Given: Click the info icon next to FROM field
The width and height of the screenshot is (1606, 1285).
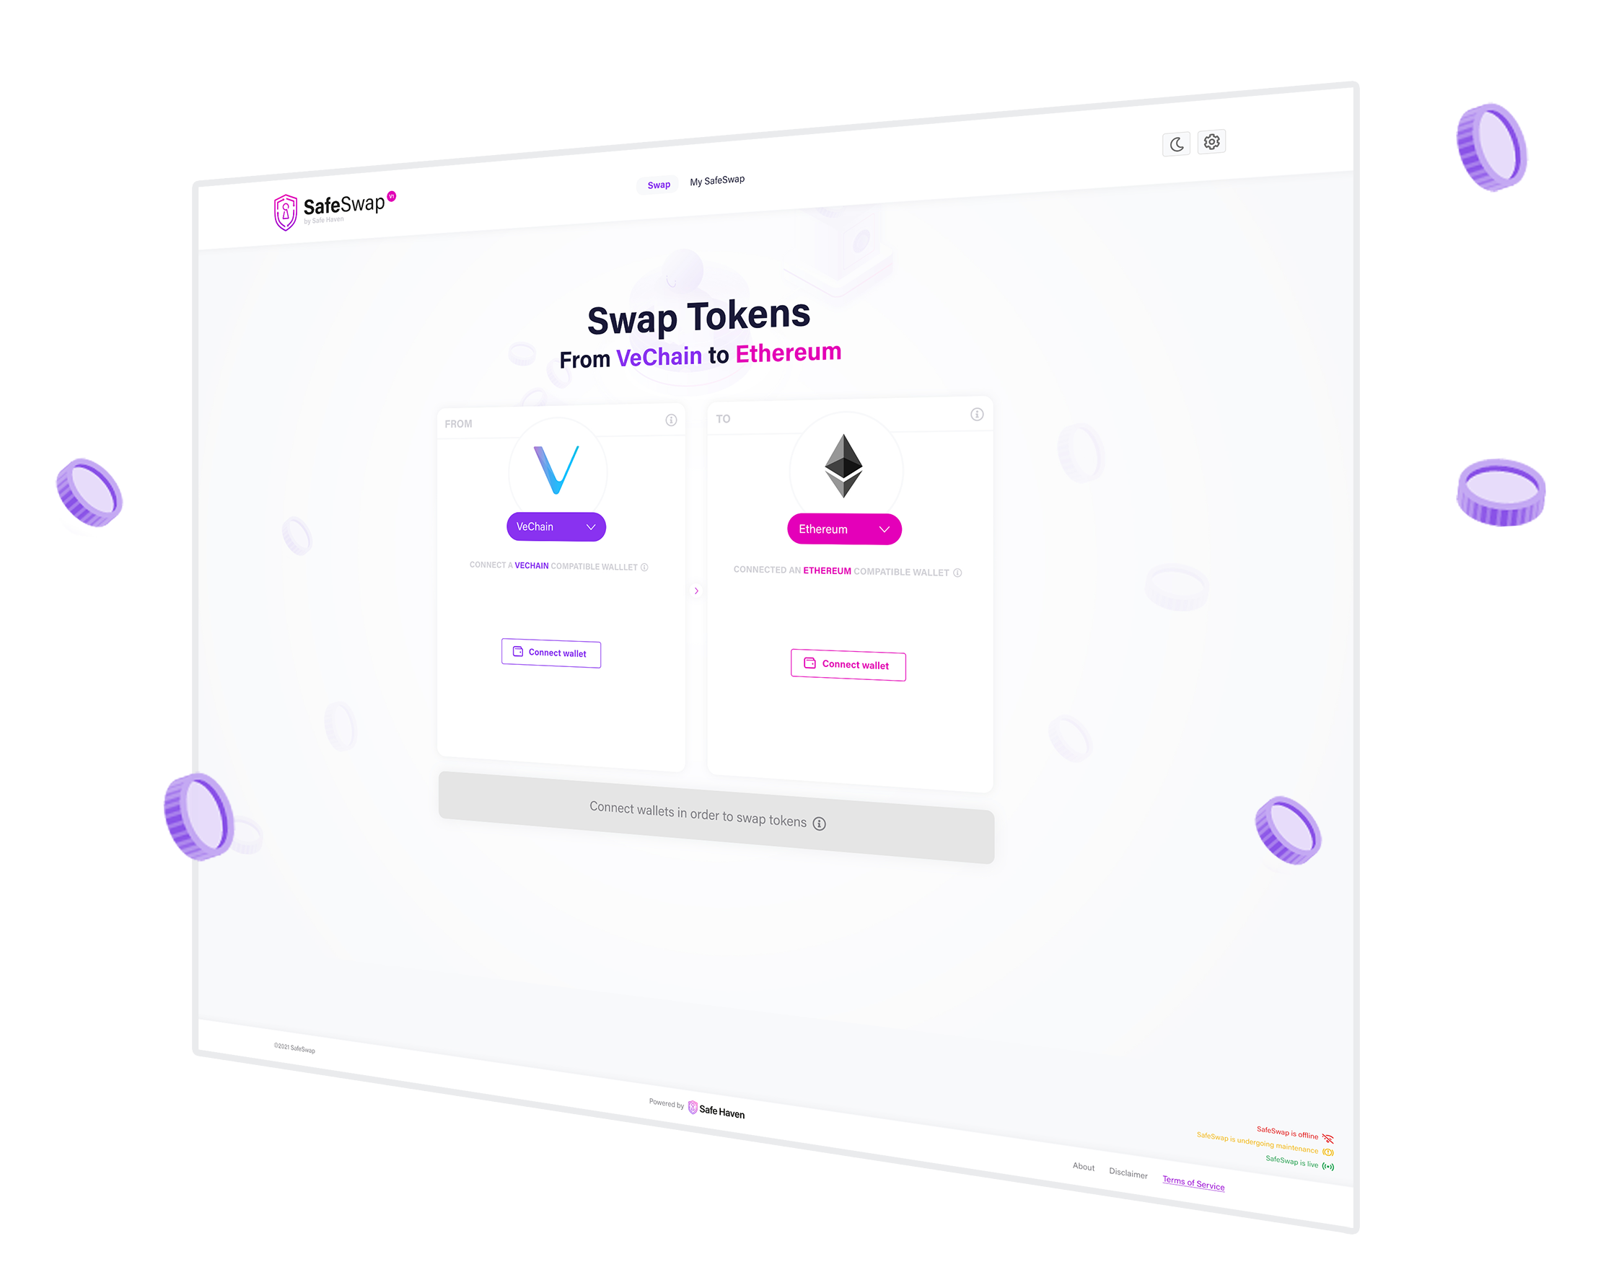Looking at the screenshot, I should tap(670, 423).
